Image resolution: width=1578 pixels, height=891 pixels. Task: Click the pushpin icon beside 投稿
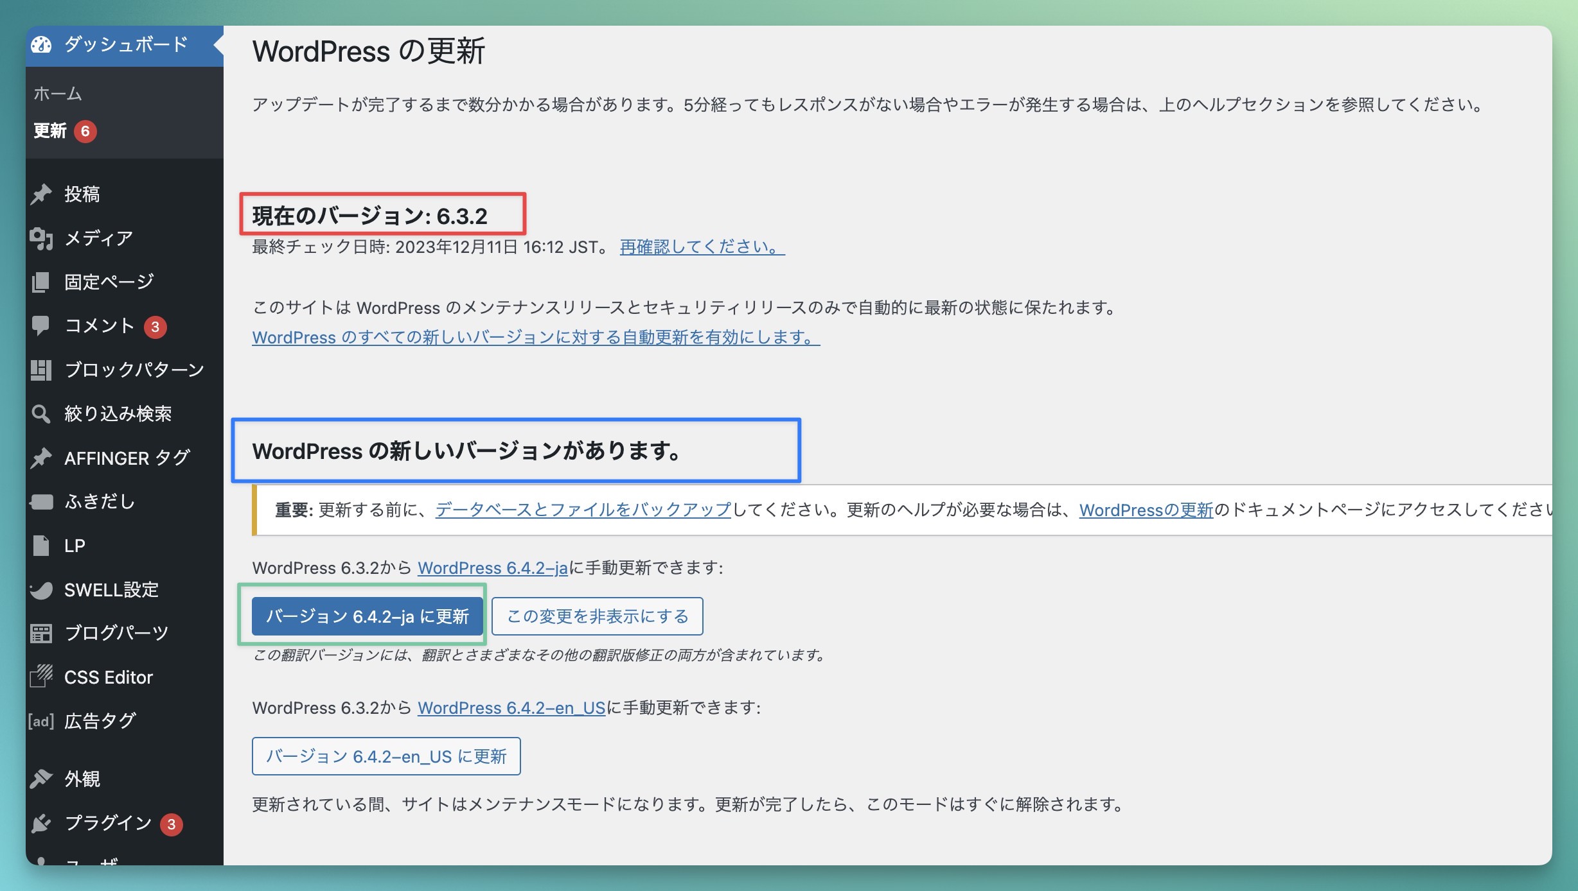click(x=41, y=194)
